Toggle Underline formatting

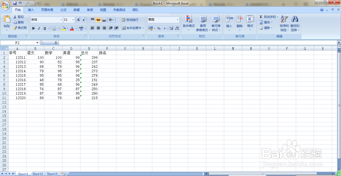45,28
